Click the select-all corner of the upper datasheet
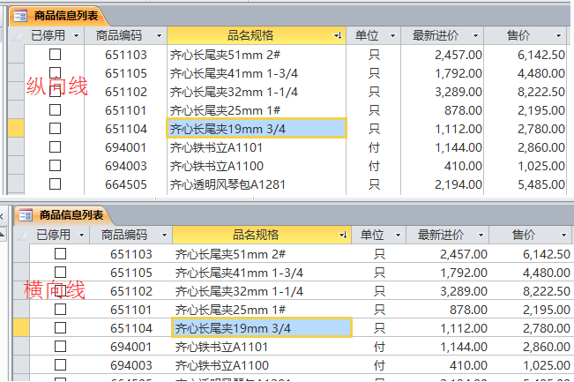 (16, 35)
